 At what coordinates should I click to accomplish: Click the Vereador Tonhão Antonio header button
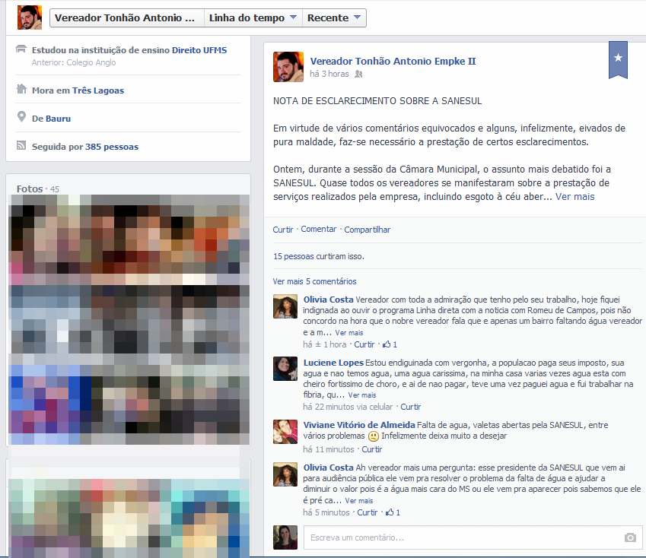pyautogui.click(x=127, y=18)
